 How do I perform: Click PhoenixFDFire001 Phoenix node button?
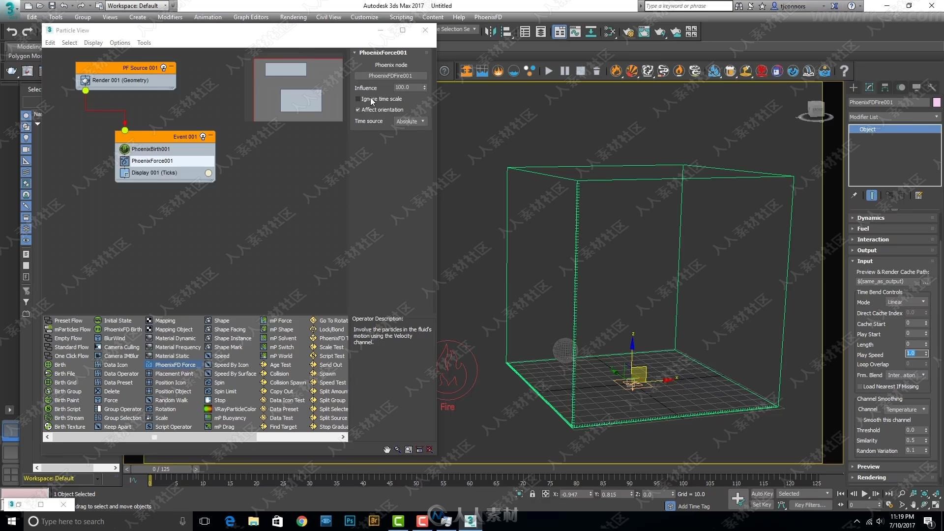pyautogui.click(x=390, y=76)
